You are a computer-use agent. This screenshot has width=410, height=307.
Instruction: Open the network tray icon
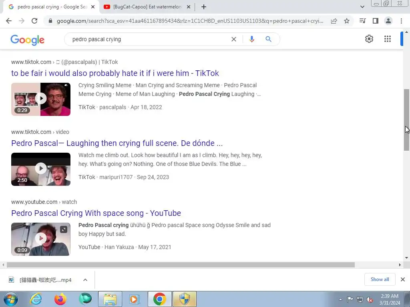360,299
